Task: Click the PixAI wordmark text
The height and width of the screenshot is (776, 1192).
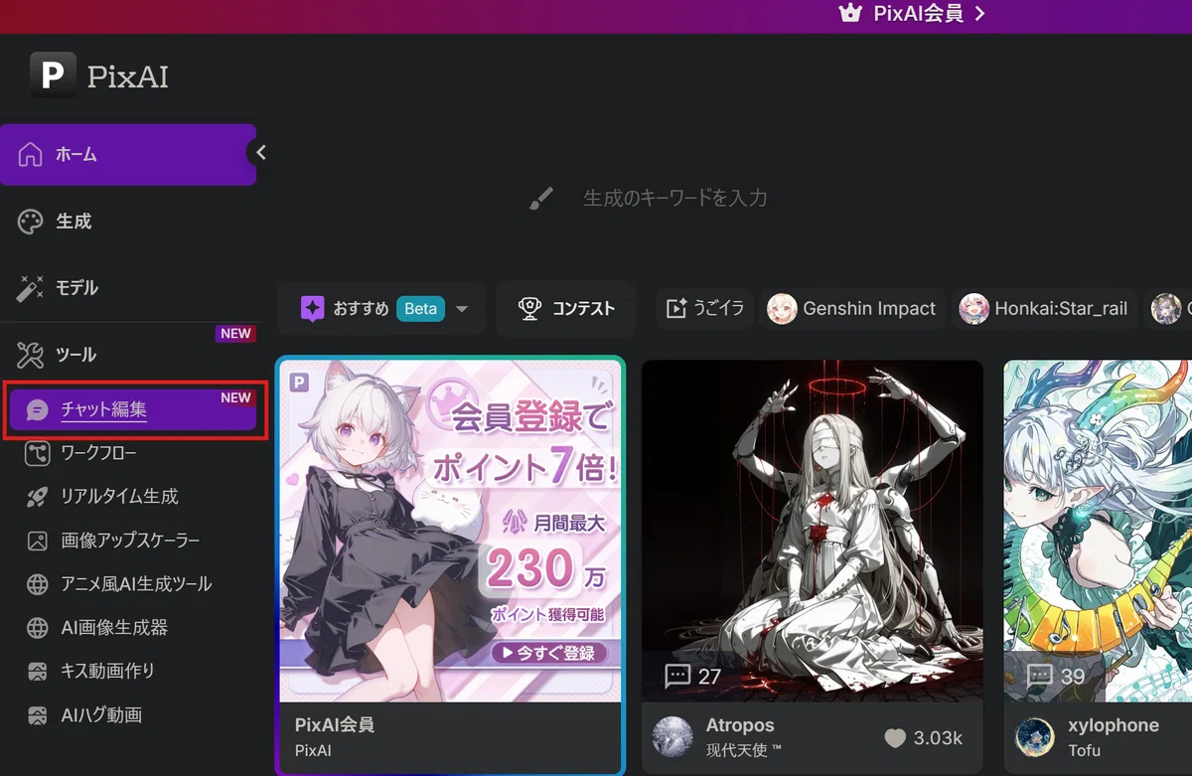Action: click(127, 77)
